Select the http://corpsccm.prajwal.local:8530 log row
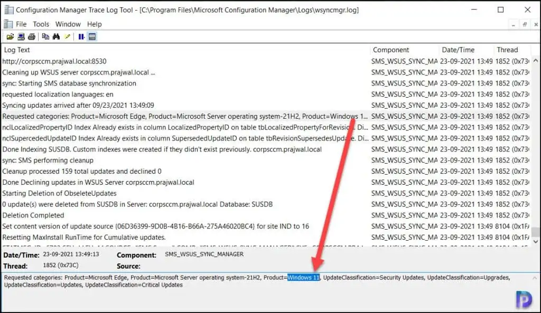The width and height of the screenshot is (541, 313). click(x=266, y=61)
